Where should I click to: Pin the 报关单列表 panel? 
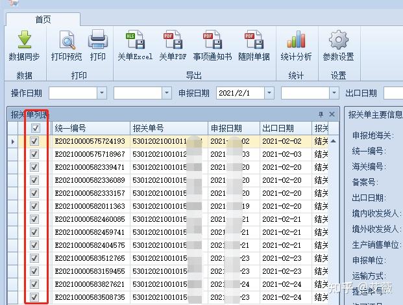(x=321, y=114)
